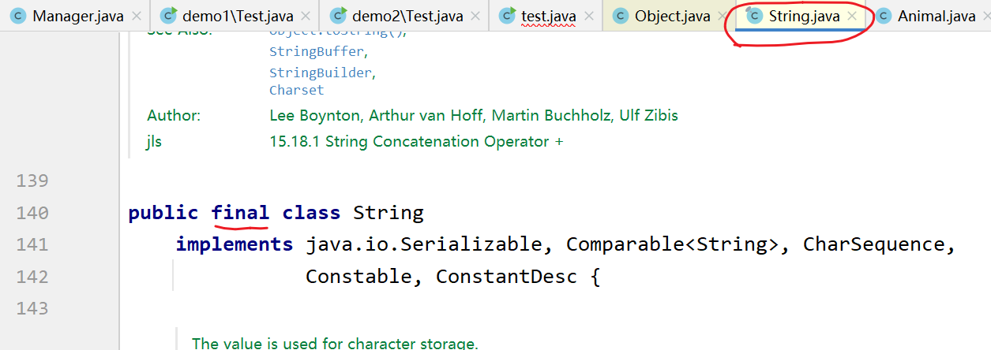This screenshot has width=991, height=350.
Task: Click the class icon on Animal.java tab
Action: (x=884, y=16)
